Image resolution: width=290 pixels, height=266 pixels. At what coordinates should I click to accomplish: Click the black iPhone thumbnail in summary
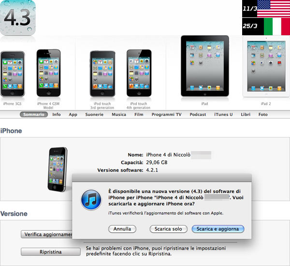click(58, 169)
